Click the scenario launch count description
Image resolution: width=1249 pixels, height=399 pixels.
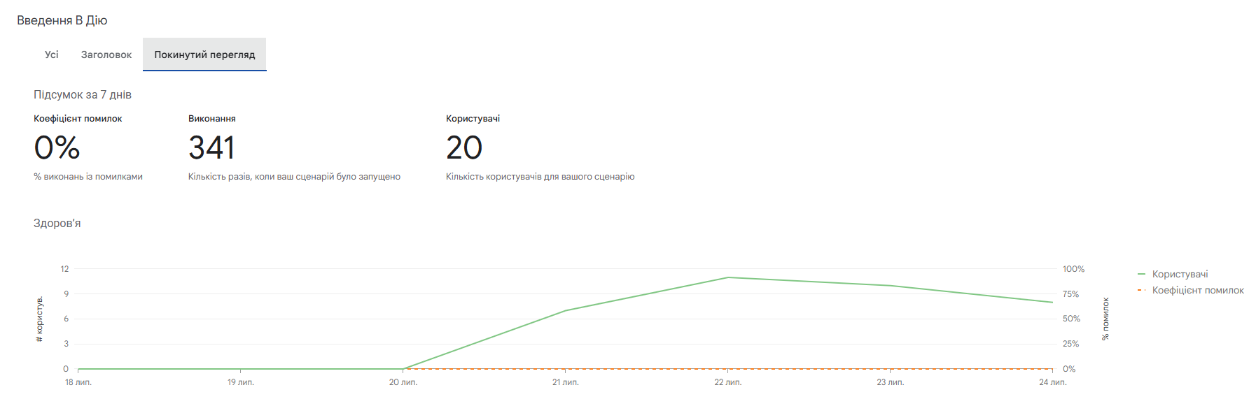point(294,177)
